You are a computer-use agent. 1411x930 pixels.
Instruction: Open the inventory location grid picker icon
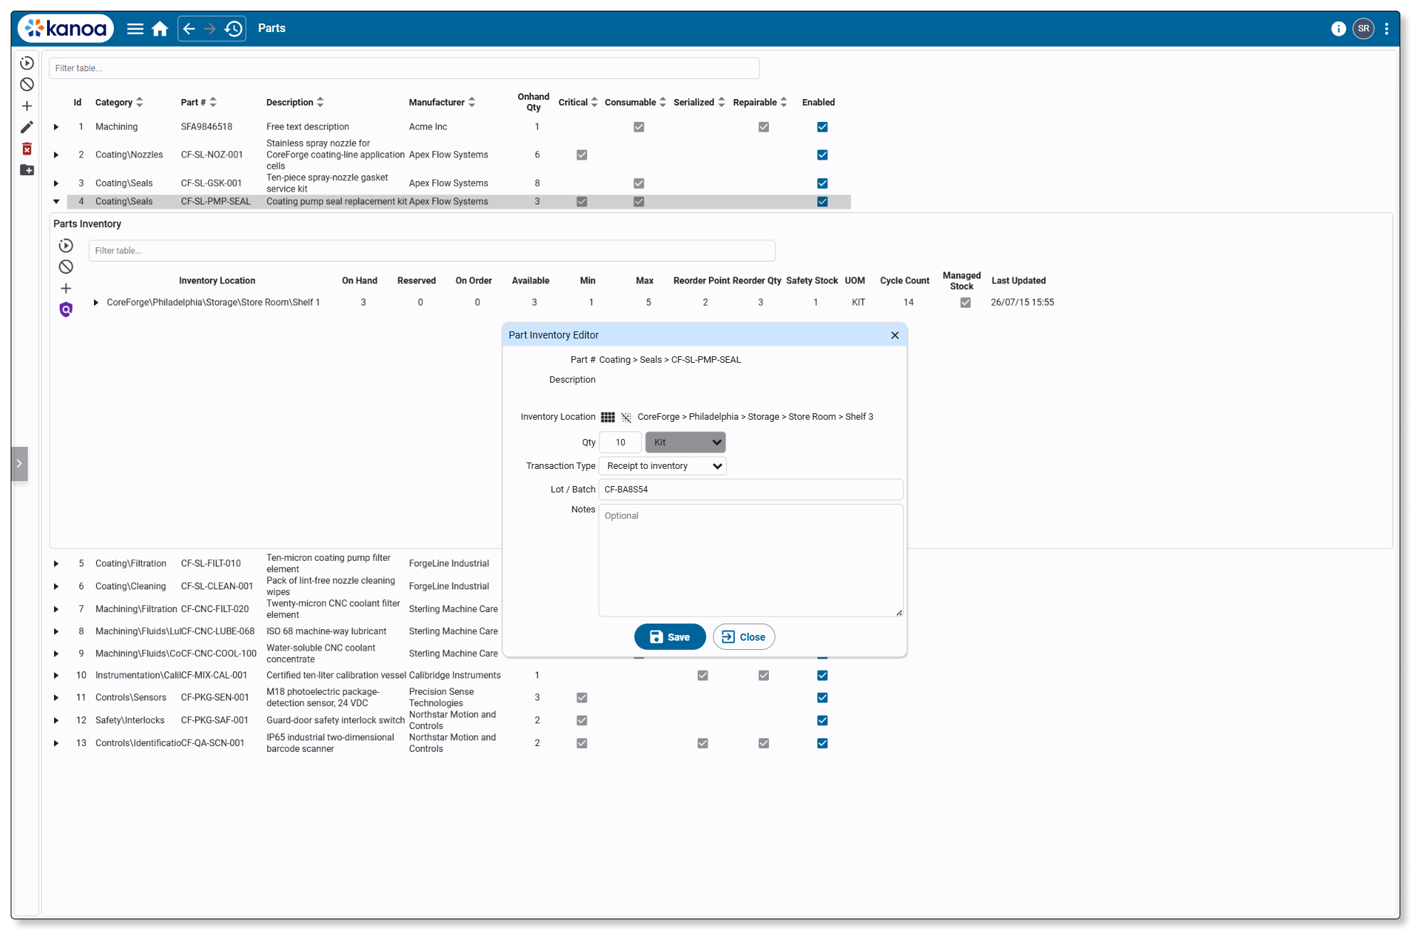tap(608, 417)
